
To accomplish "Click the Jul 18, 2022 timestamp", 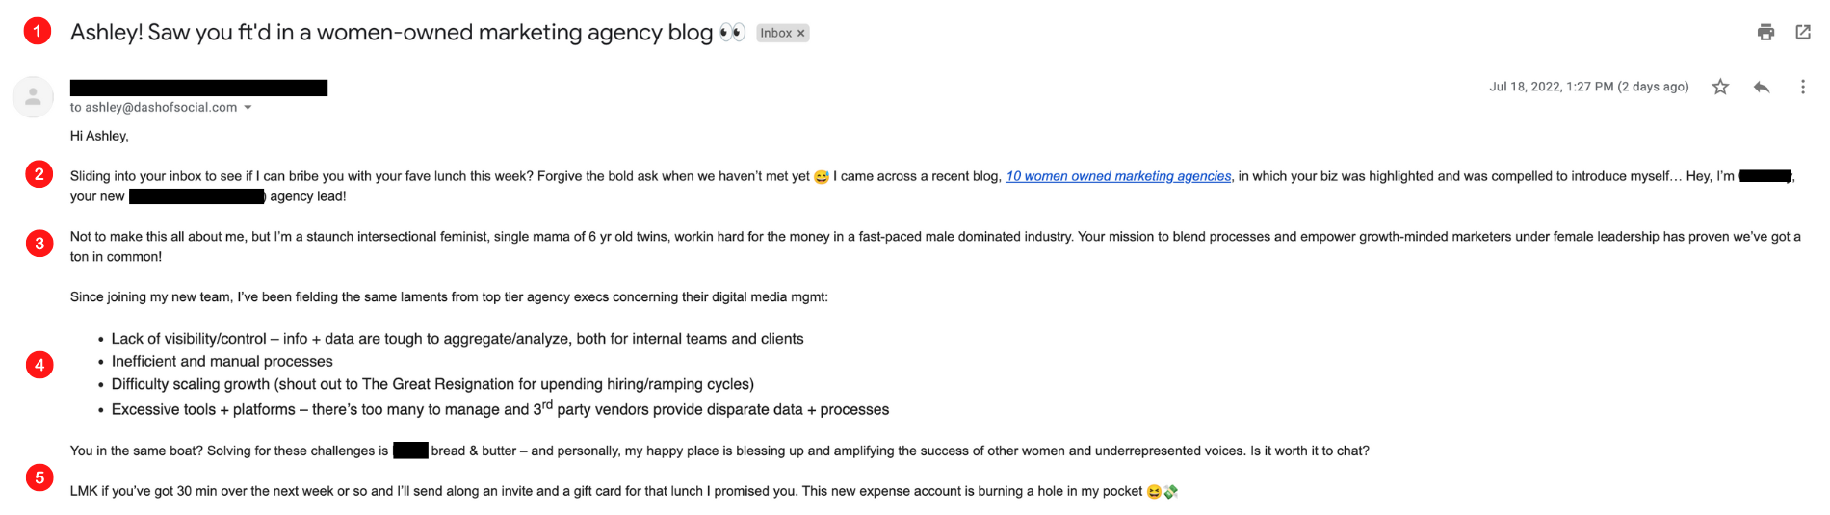I will tap(1589, 87).
